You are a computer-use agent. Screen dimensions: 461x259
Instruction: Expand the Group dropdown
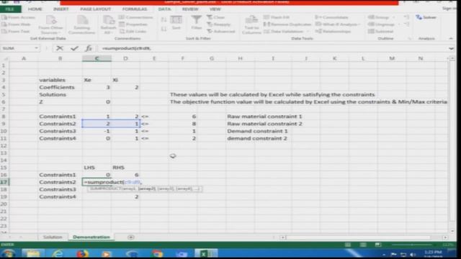[x=394, y=17]
